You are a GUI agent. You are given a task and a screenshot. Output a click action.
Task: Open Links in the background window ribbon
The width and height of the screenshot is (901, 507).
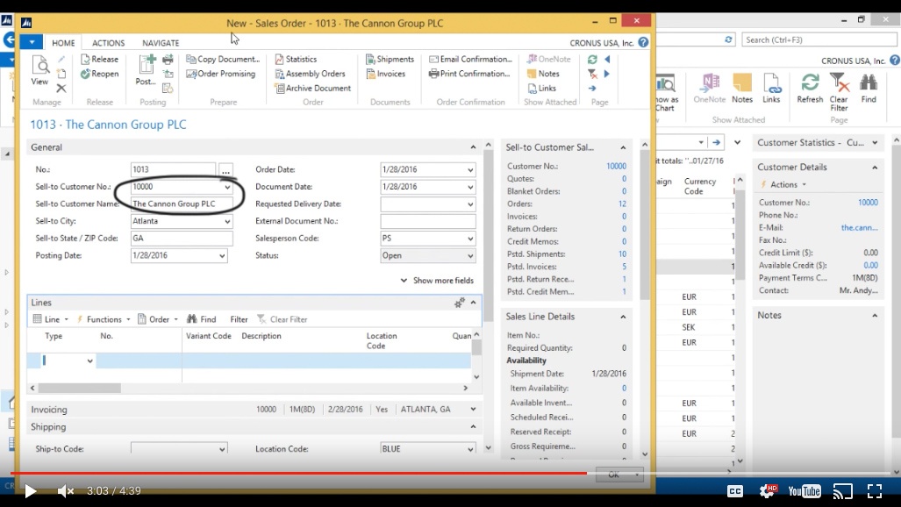coord(771,88)
